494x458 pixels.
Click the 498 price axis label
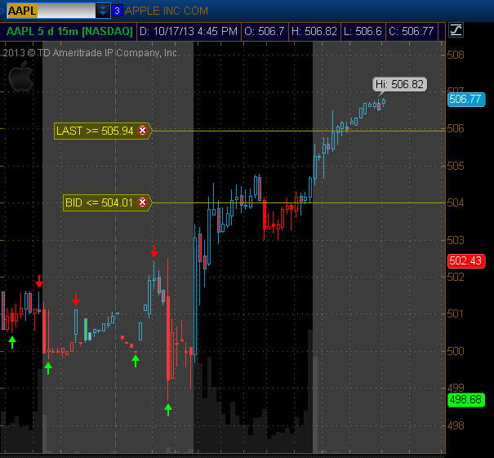[456, 426]
